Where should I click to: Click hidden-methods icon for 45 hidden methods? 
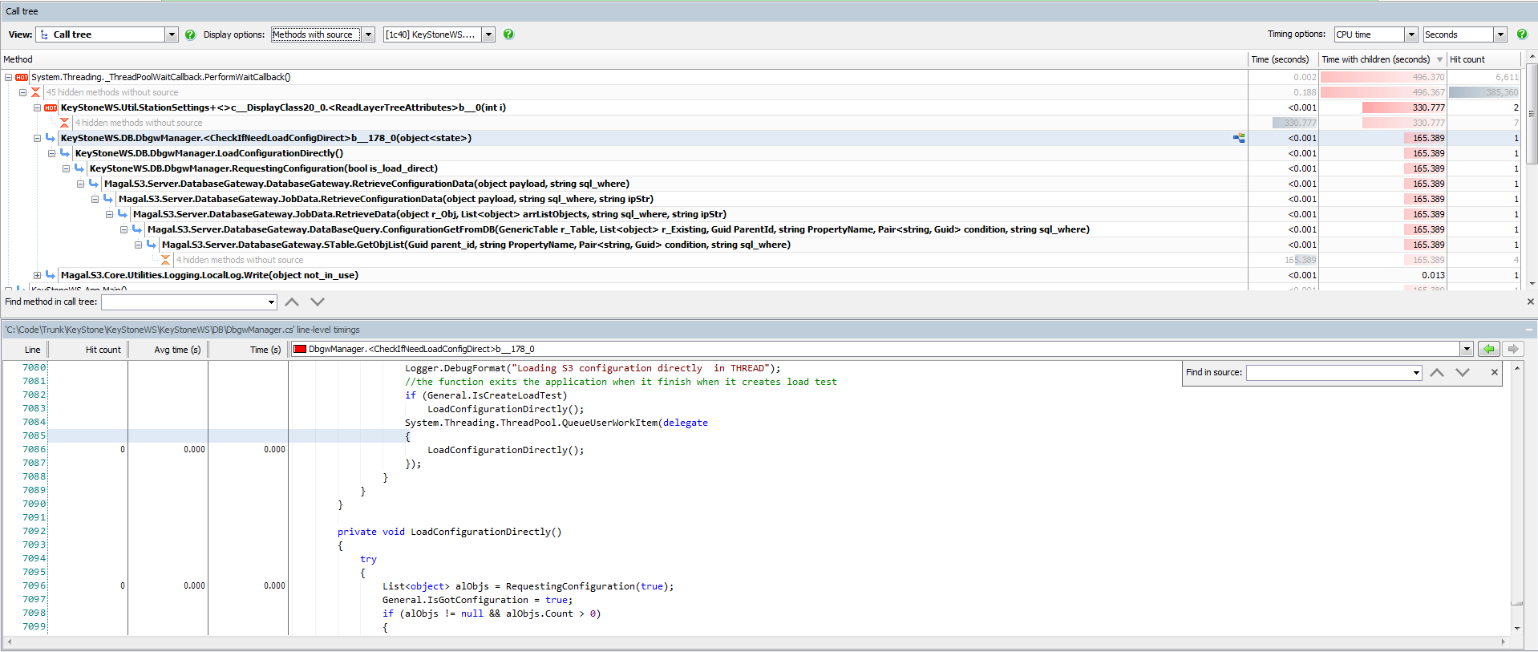coord(35,93)
